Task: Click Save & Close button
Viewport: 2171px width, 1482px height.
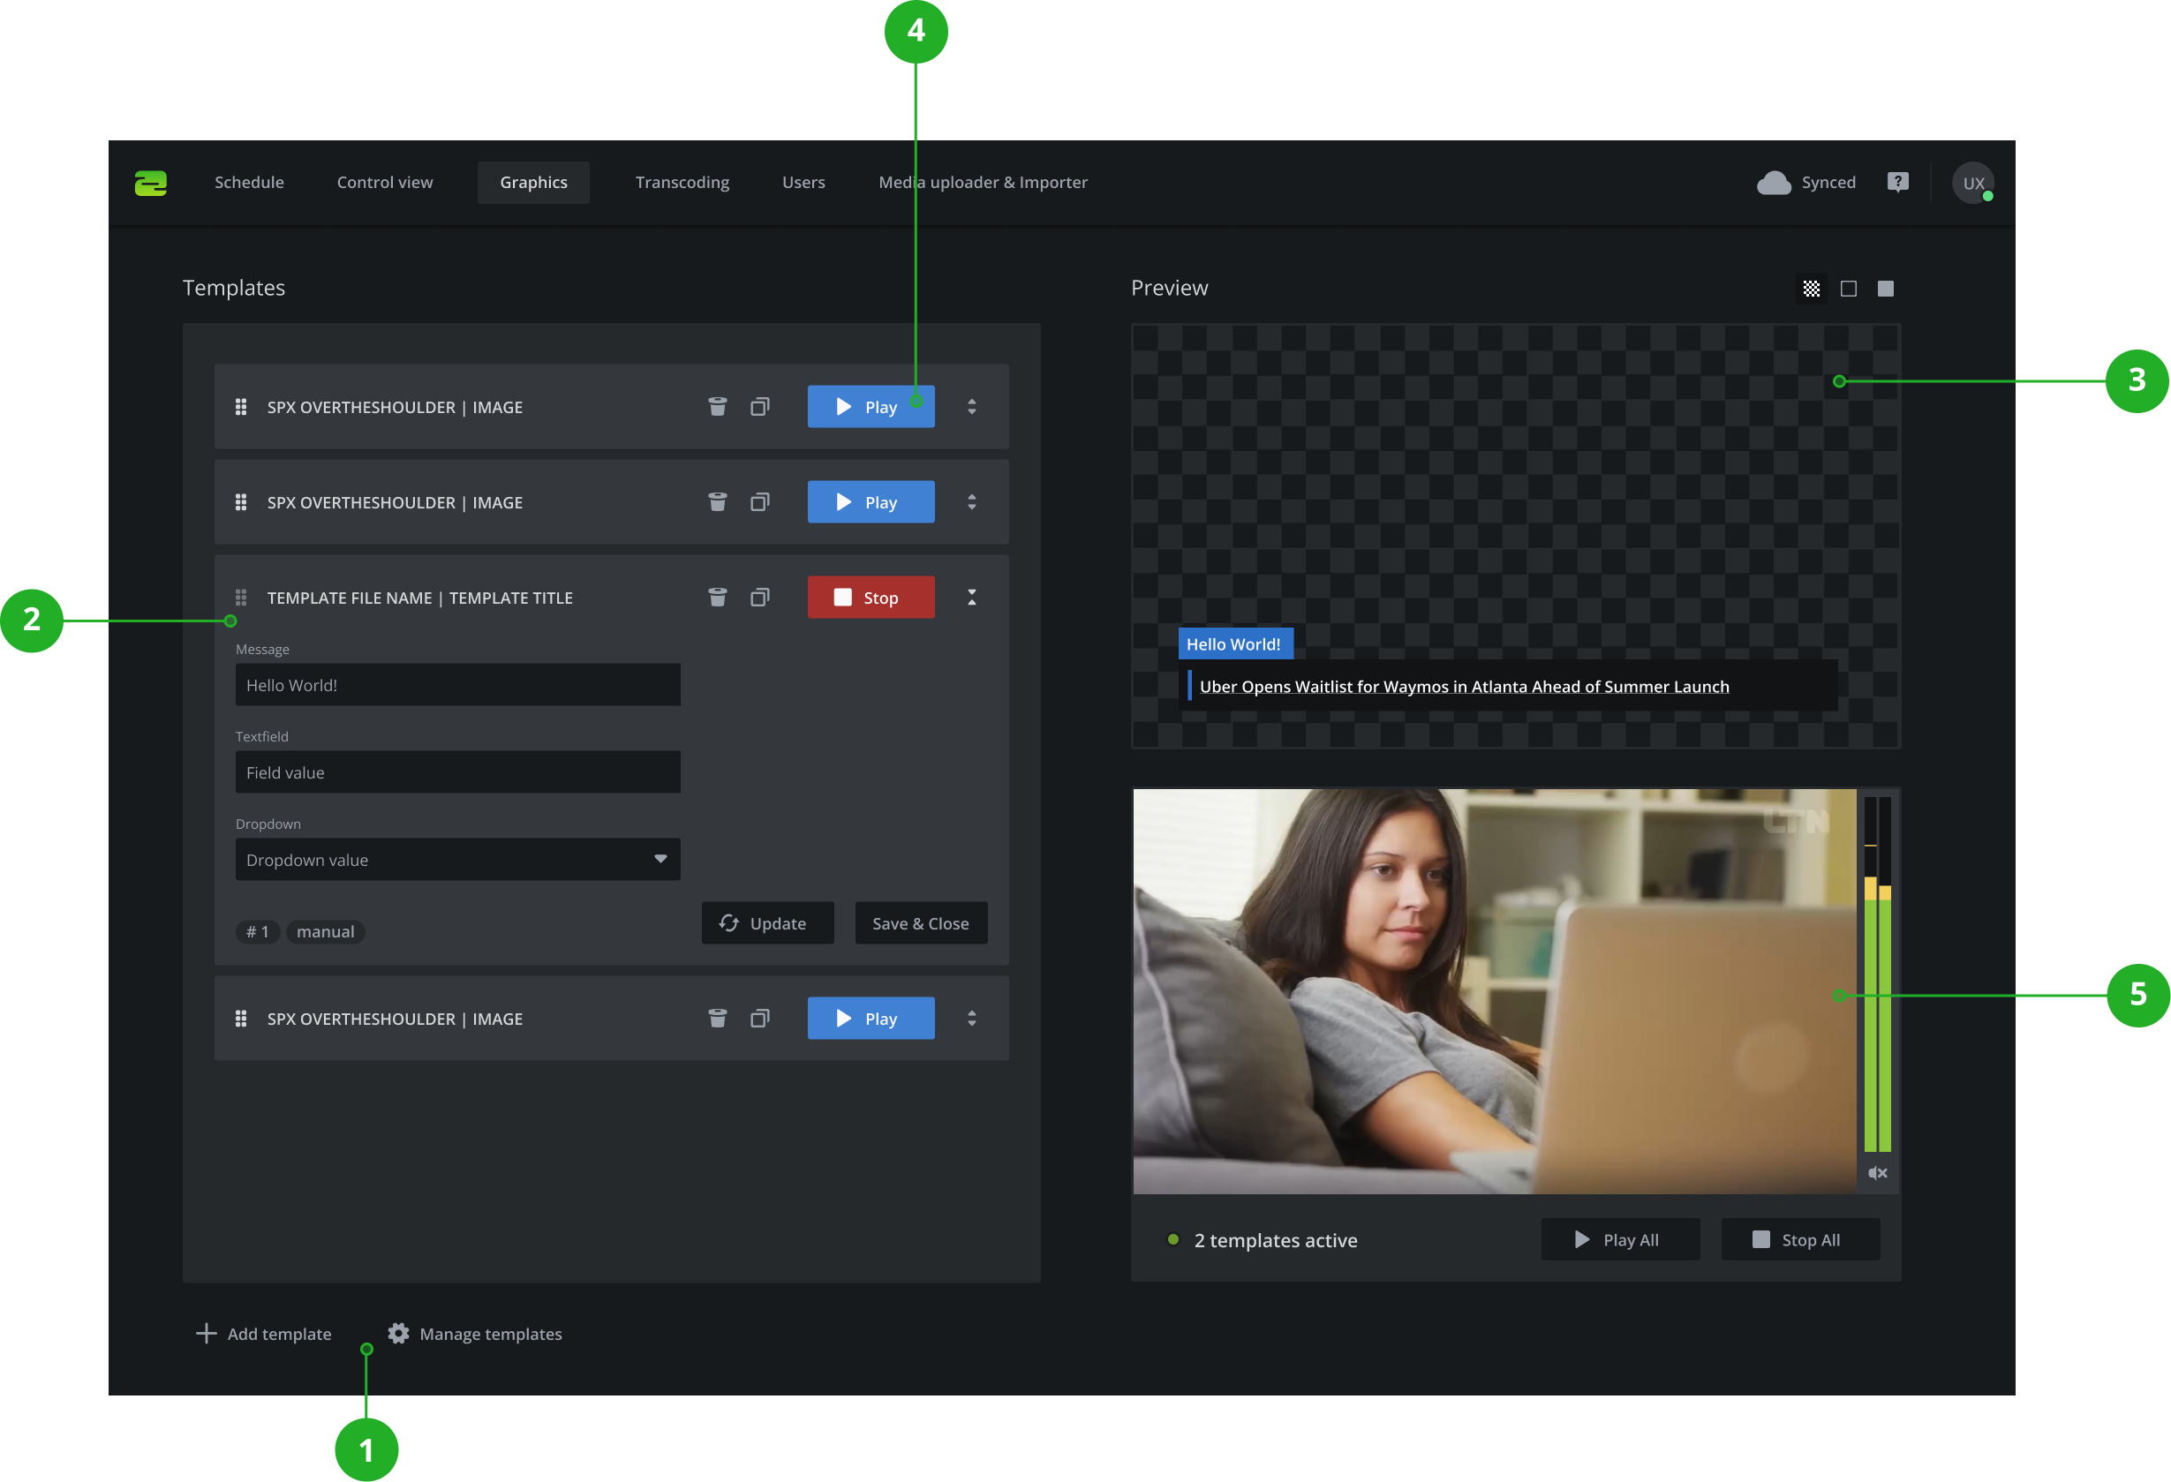Action: [920, 922]
